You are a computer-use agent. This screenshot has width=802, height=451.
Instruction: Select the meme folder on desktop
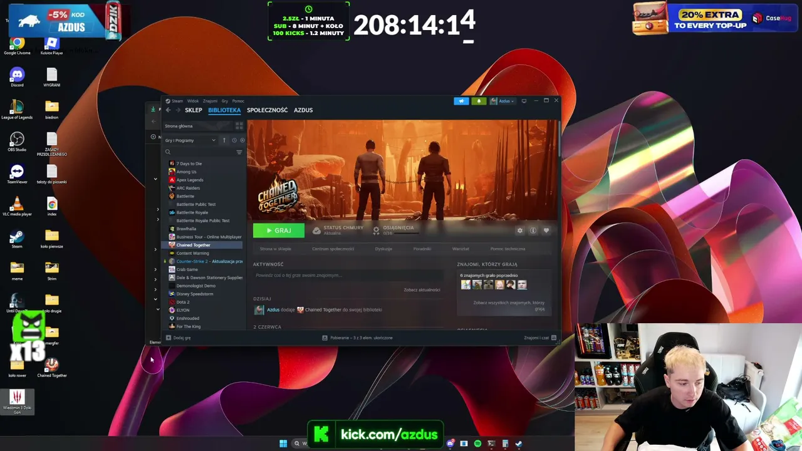coord(17,271)
